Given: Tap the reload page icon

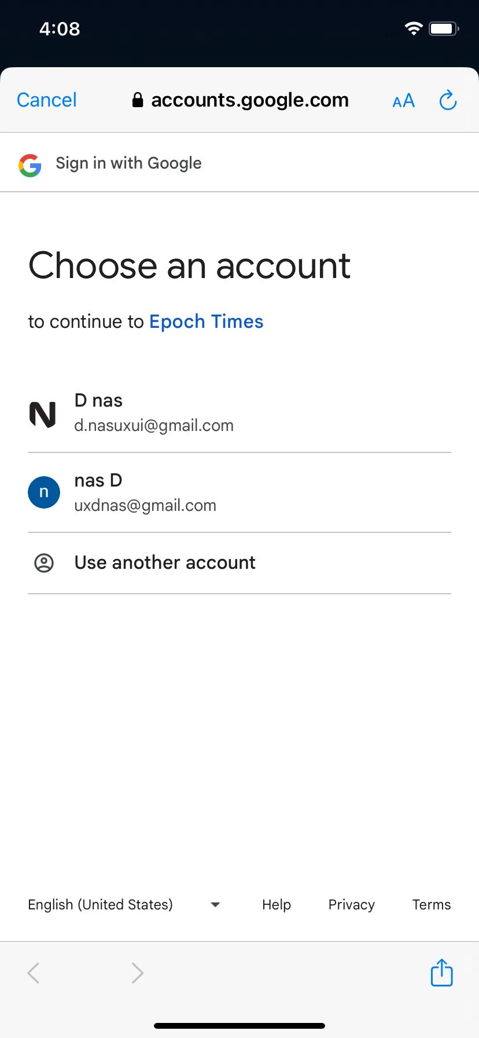Looking at the screenshot, I should [x=448, y=100].
